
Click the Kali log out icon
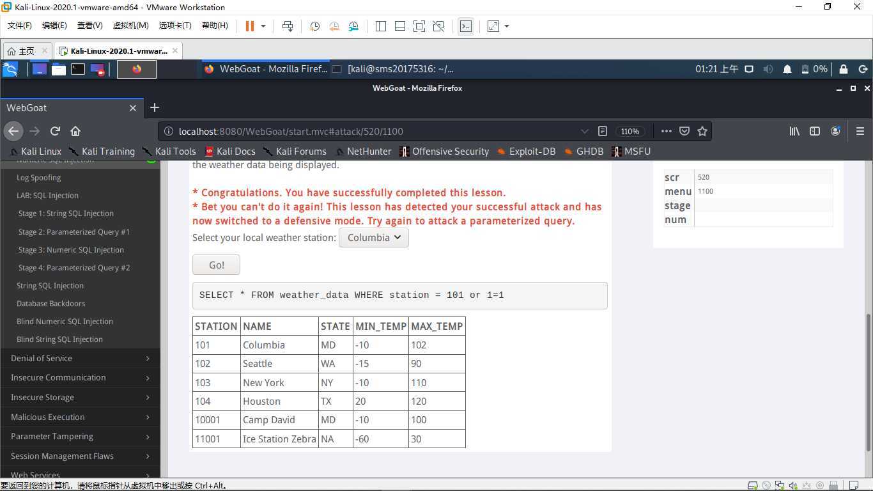[863, 69]
